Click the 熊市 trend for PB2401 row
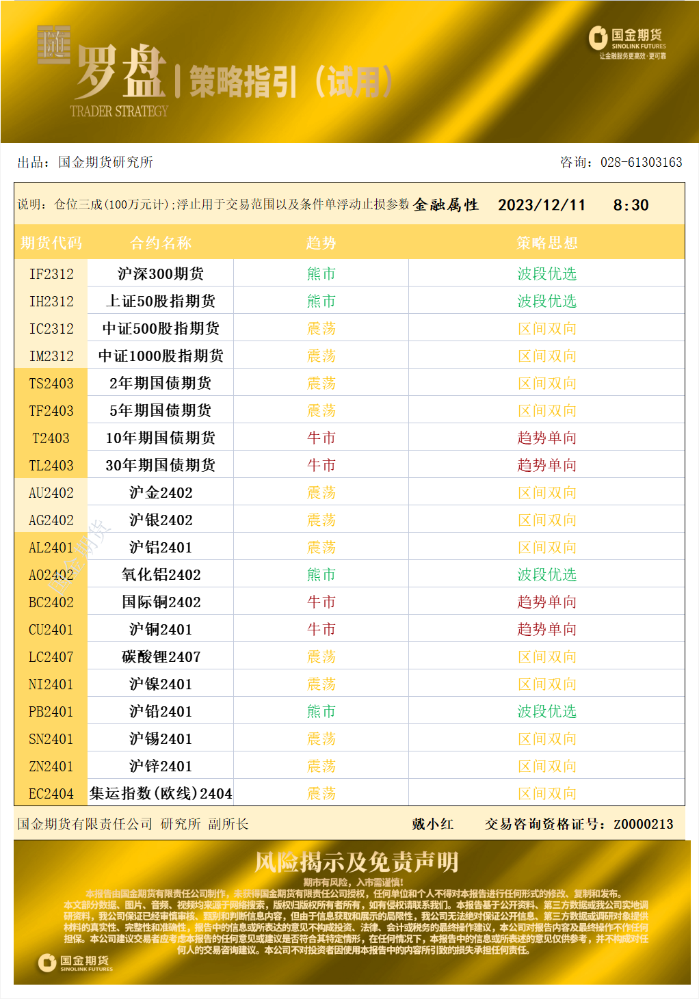699x999 pixels. pos(321,711)
